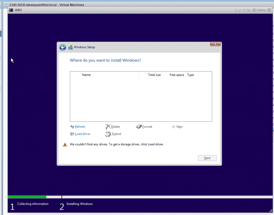Select the Format option label
Screen dimensions: 274x215
point(147,127)
